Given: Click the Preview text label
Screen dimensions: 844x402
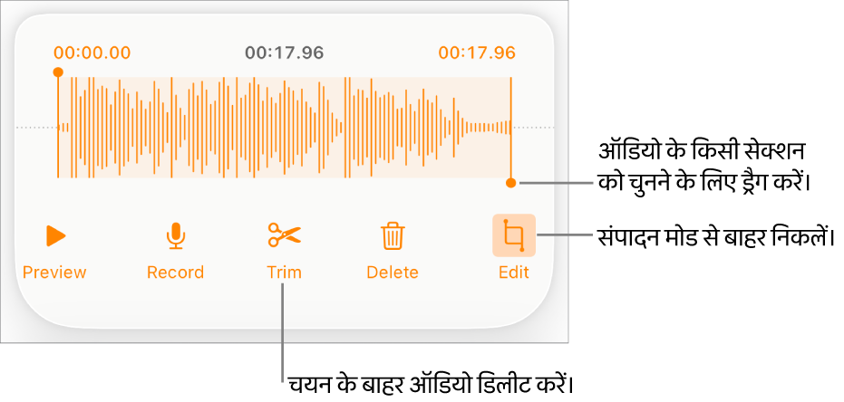Looking at the screenshot, I should 54,273.
